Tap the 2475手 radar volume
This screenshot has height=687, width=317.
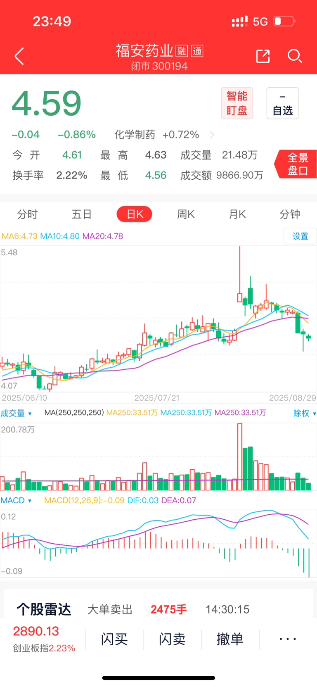[169, 609]
